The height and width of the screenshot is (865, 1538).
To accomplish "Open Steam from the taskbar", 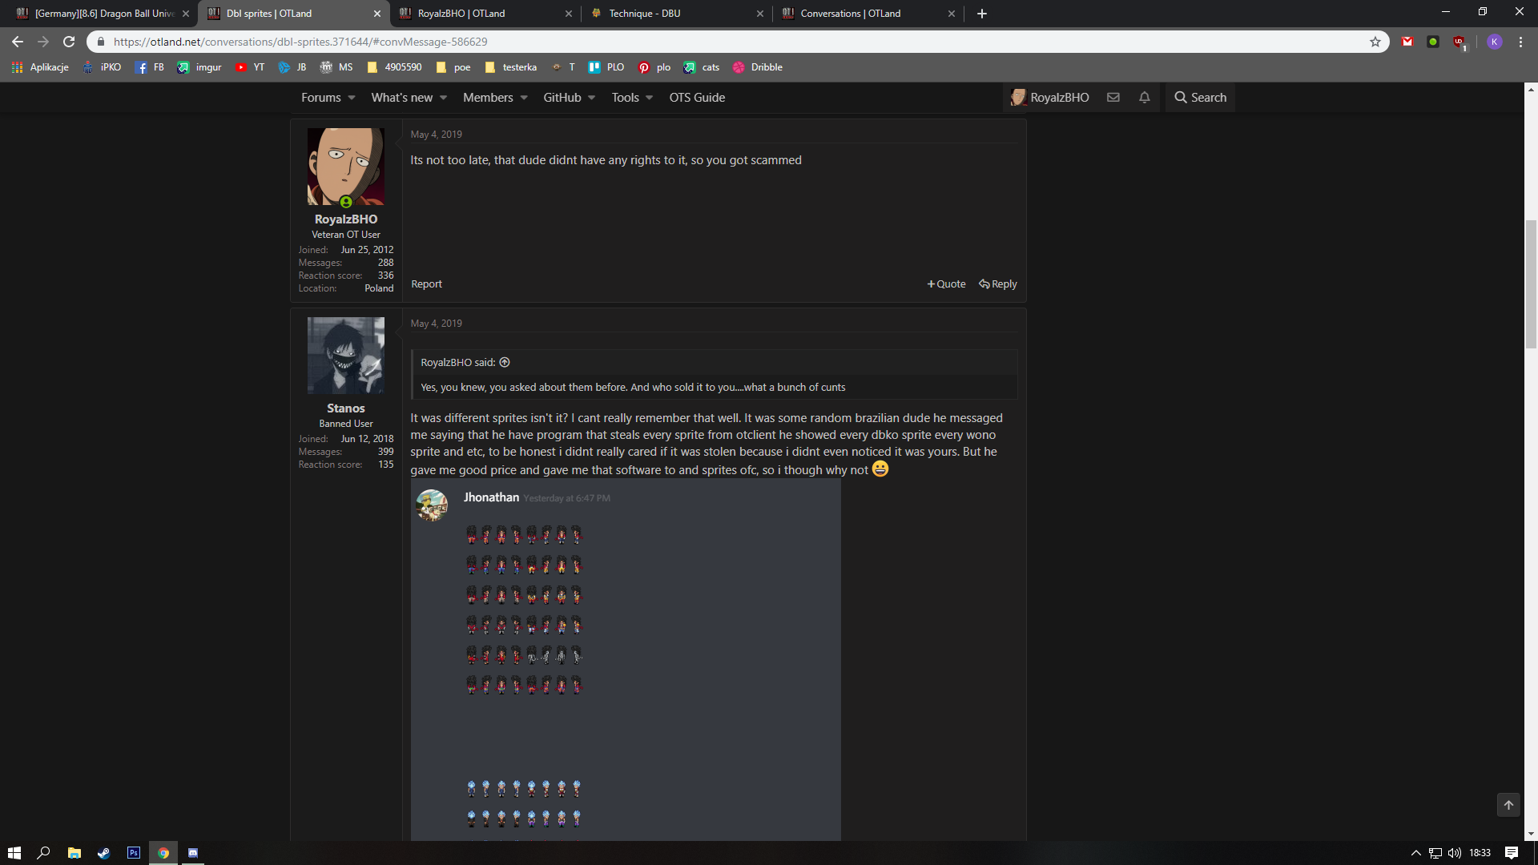I will 104,853.
